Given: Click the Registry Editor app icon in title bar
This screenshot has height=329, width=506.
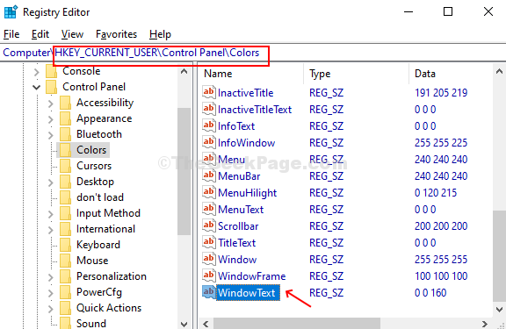Looking at the screenshot, I should pos(11,12).
